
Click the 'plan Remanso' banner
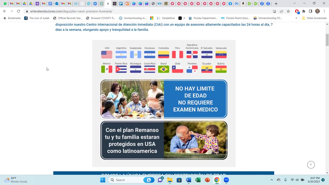click(x=164, y=140)
